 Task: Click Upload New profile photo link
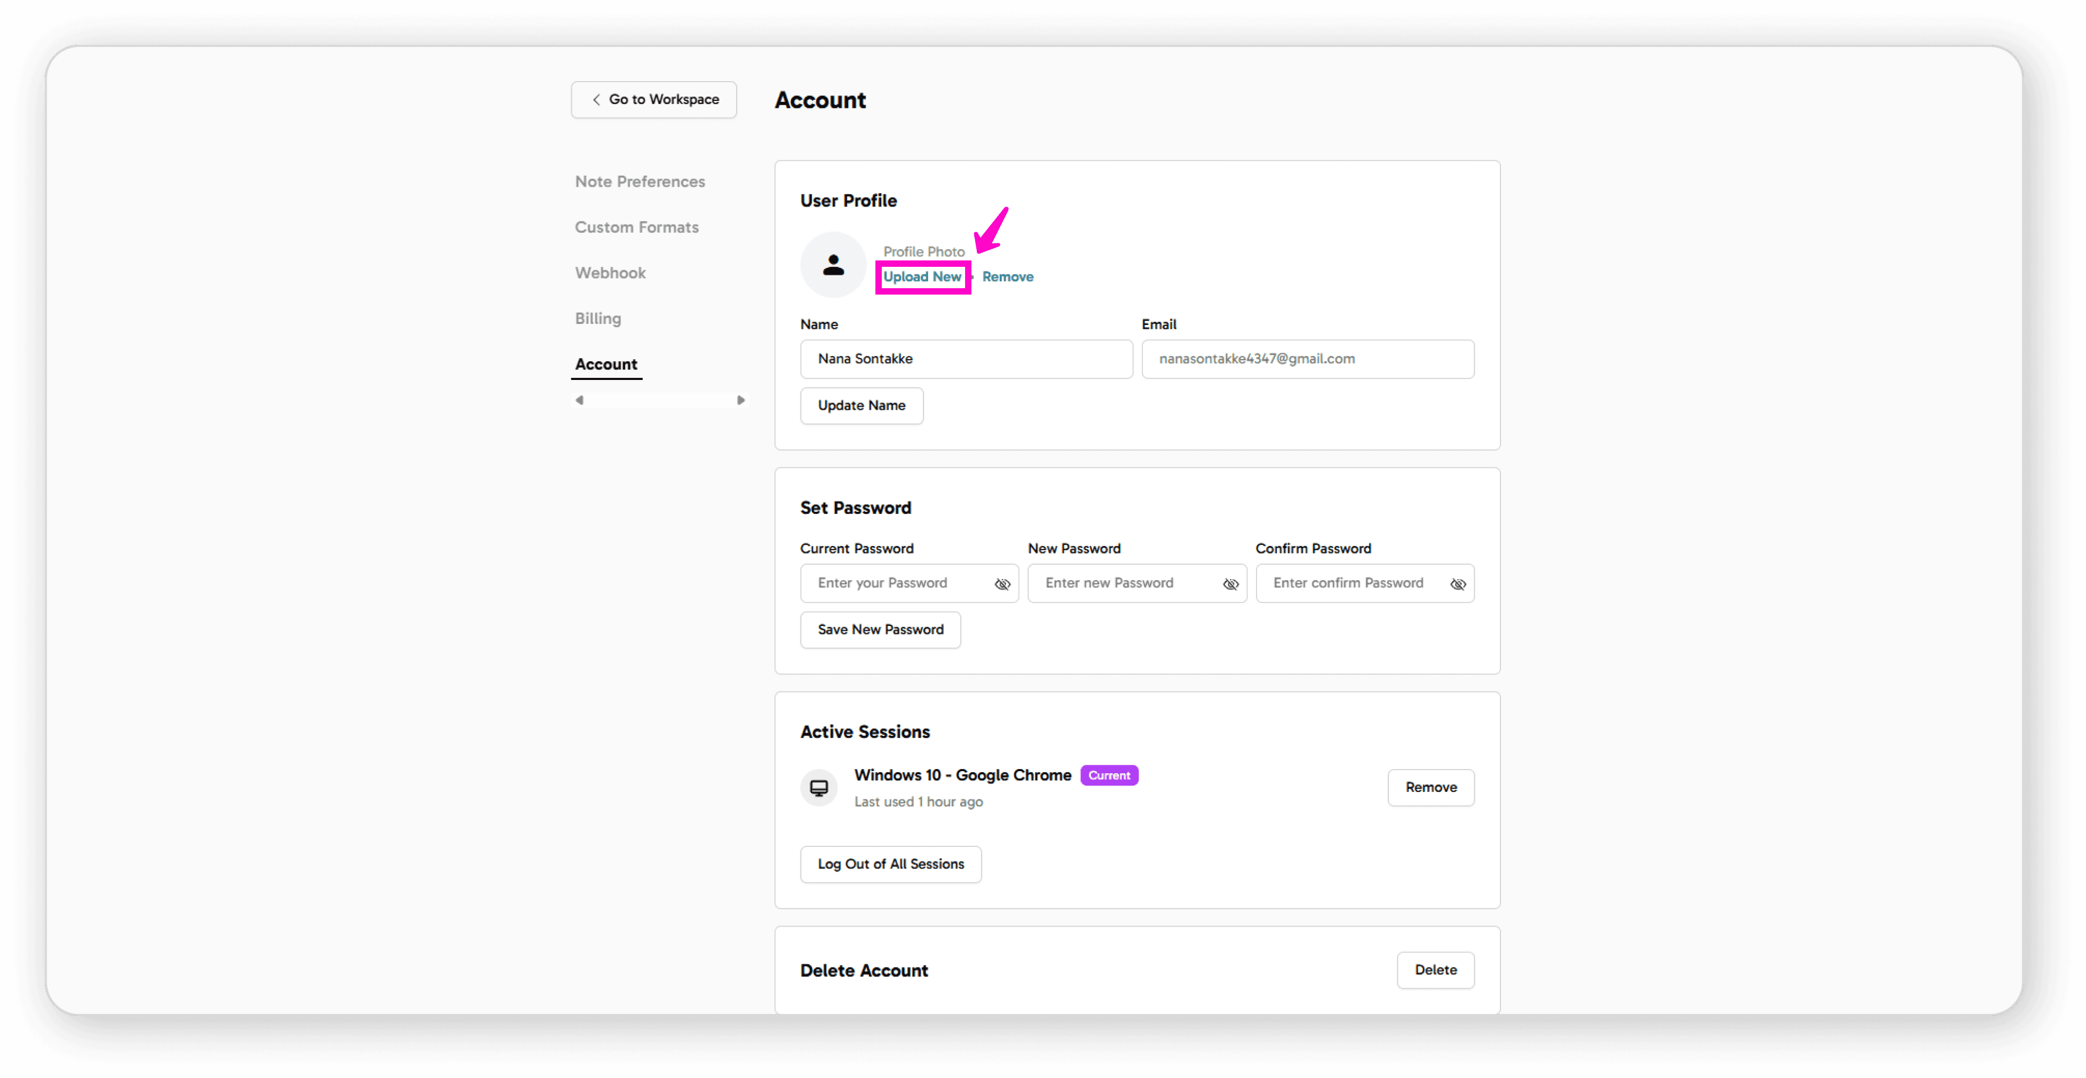tap(921, 277)
